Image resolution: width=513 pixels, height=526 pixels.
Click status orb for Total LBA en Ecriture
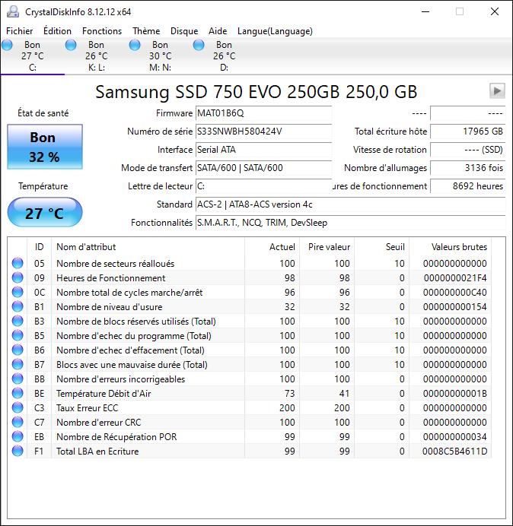pyautogui.click(x=18, y=452)
